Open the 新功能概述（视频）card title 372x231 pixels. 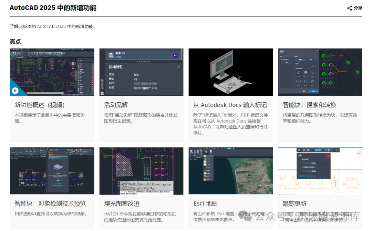click(39, 105)
